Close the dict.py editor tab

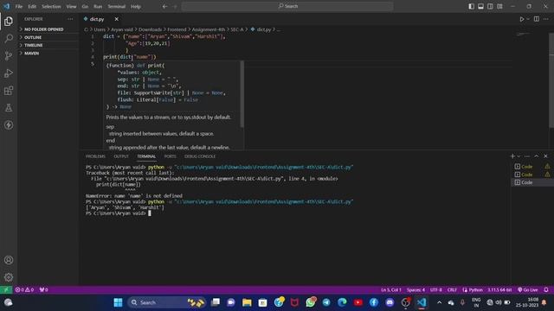[x=116, y=19]
